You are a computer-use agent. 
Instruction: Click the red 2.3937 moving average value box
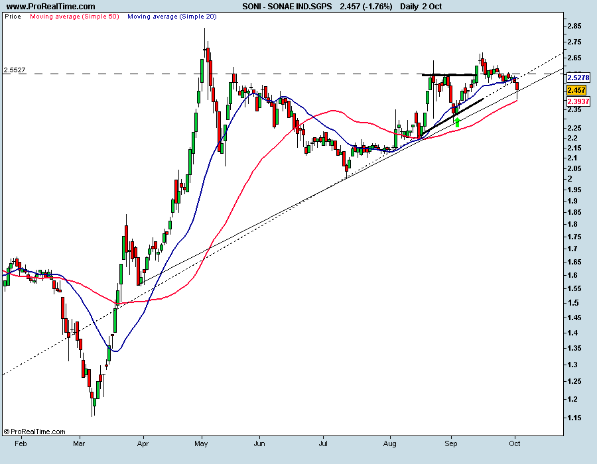point(578,101)
